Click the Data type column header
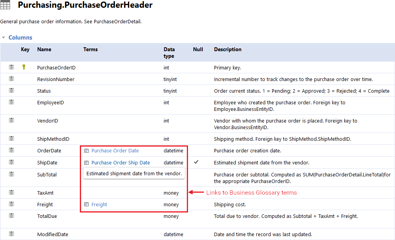 tap(169, 53)
